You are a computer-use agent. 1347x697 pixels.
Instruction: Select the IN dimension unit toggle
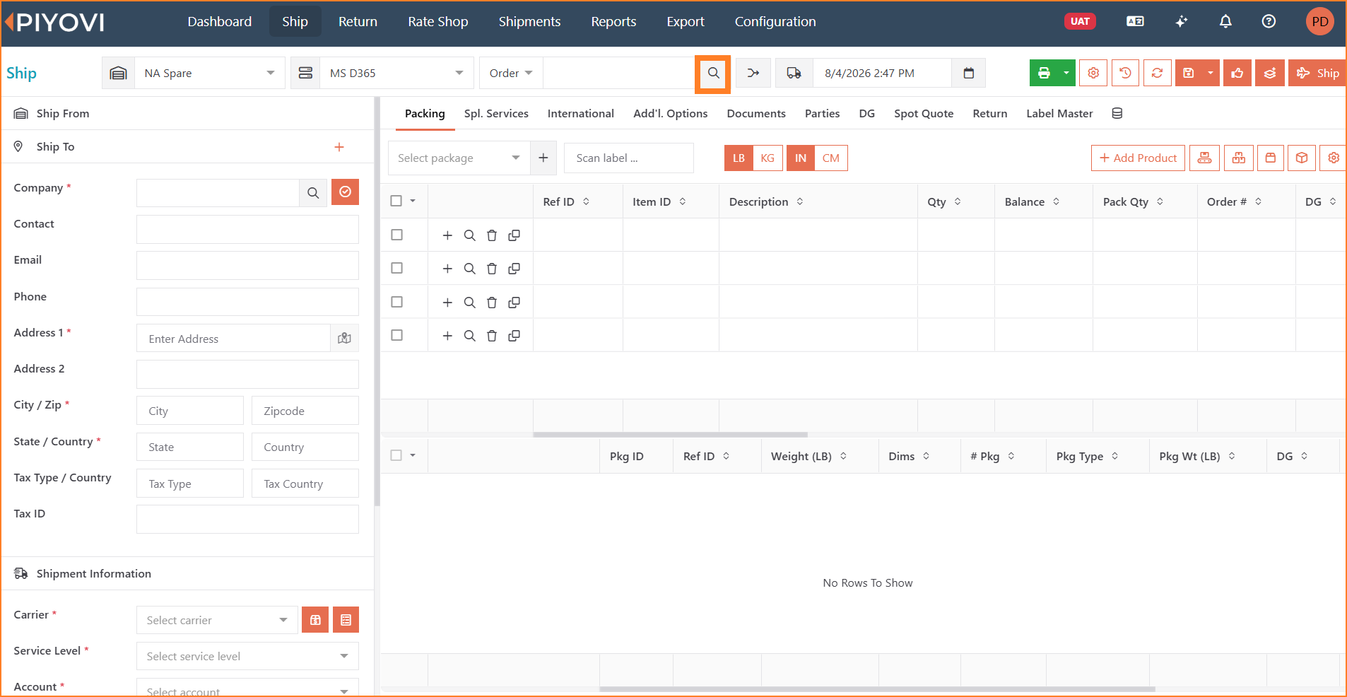[x=800, y=158]
